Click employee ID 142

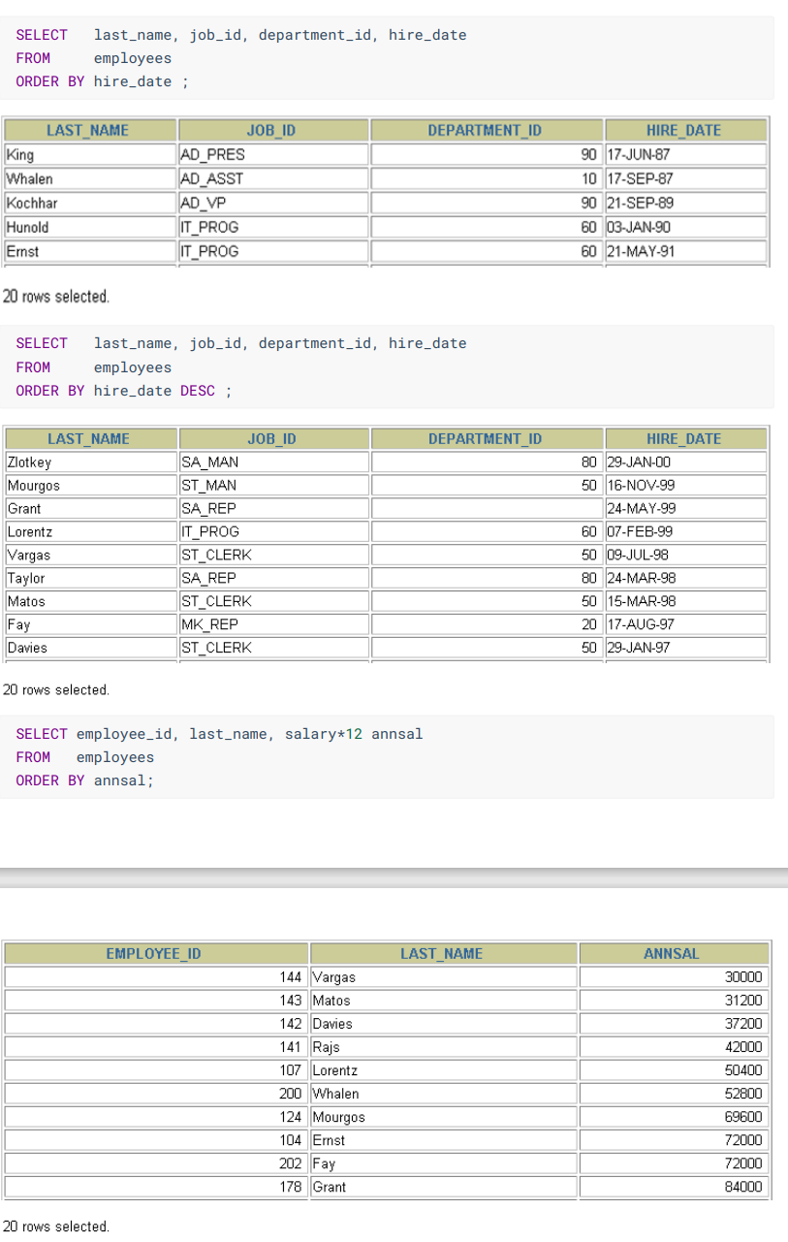[x=156, y=1024]
